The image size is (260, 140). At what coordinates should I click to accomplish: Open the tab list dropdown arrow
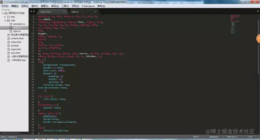tap(258, 12)
